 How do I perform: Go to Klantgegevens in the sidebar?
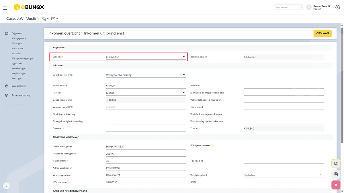coord(19,38)
